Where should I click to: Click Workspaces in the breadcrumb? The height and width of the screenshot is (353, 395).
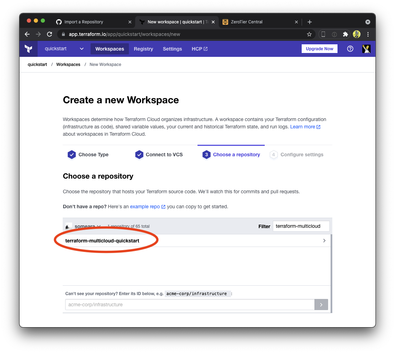click(x=68, y=64)
